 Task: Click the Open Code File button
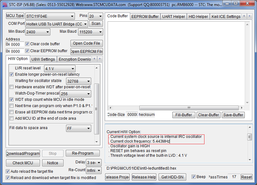(x=86, y=43)
